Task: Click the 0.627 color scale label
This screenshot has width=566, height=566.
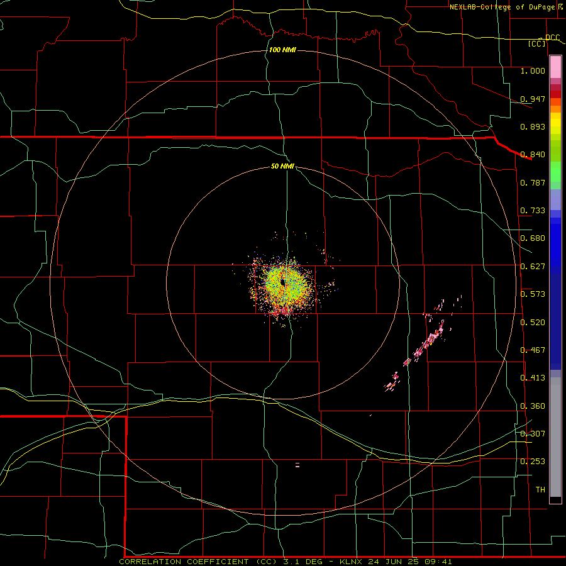Action: pos(533,267)
